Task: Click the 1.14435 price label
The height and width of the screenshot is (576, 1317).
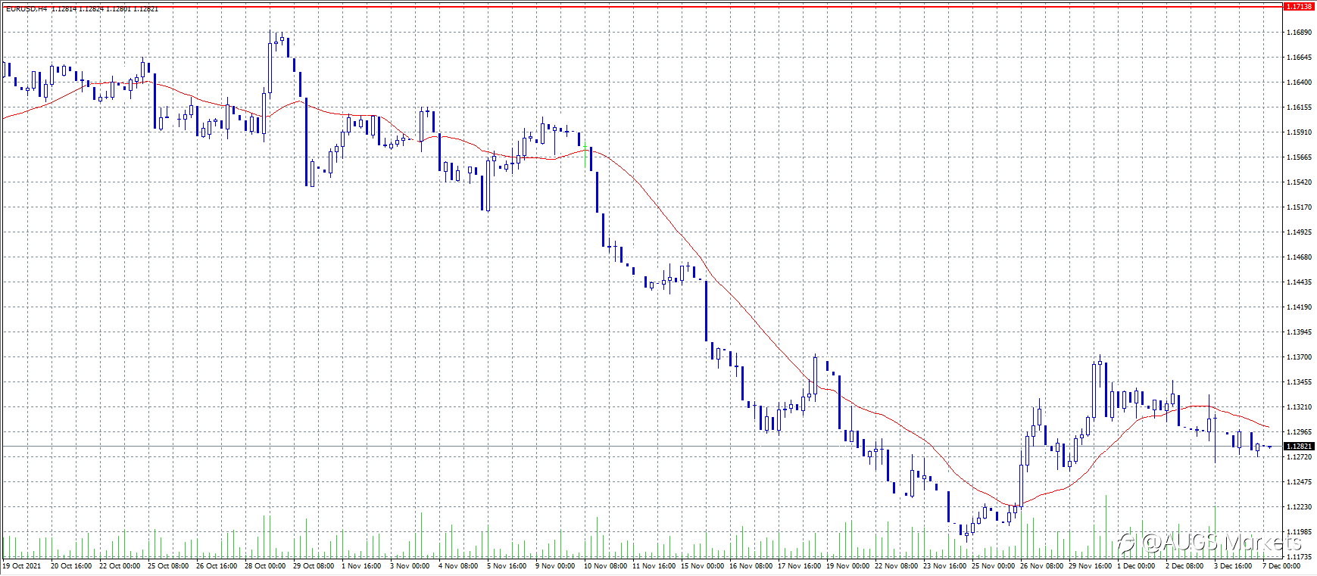Action: tap(1300, 282)
